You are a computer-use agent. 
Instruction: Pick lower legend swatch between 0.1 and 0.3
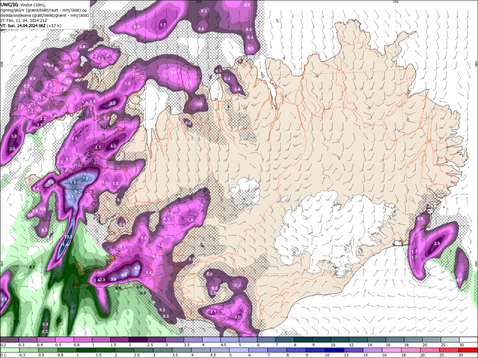tap(10, 350)
